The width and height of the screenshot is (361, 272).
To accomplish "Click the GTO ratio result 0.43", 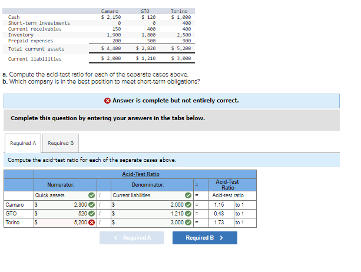I will tap(219, 214).
